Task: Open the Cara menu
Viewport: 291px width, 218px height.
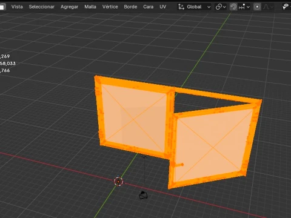Action: point(149,7)
